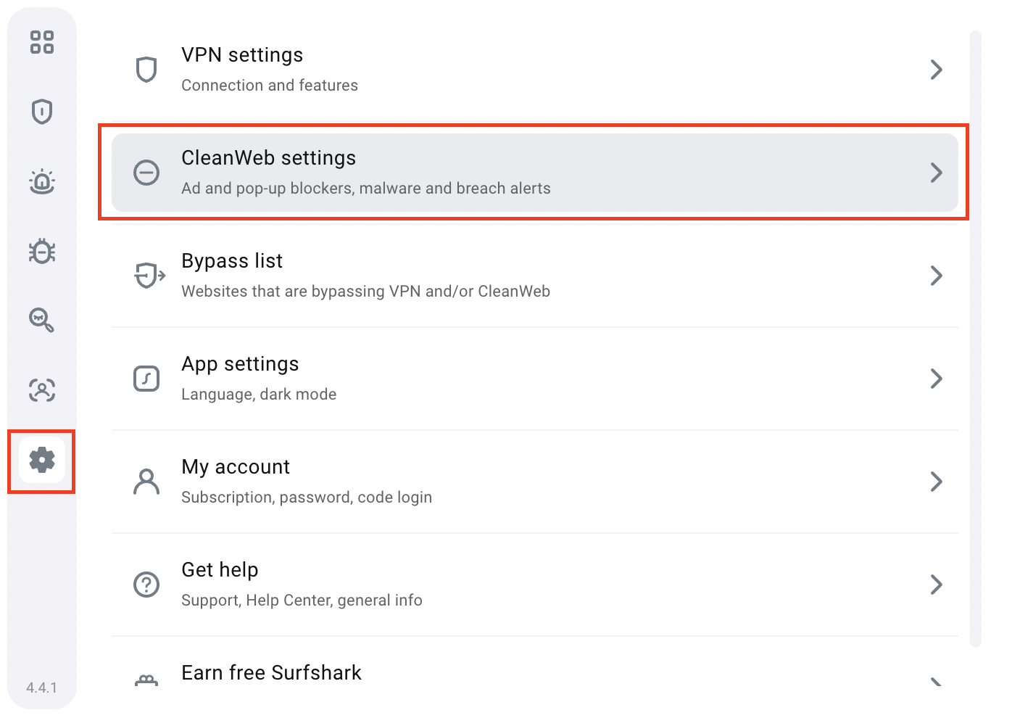Click the blocker icon beside CleanWeb settings
The image size is (1012, 718).
[146, 173]
